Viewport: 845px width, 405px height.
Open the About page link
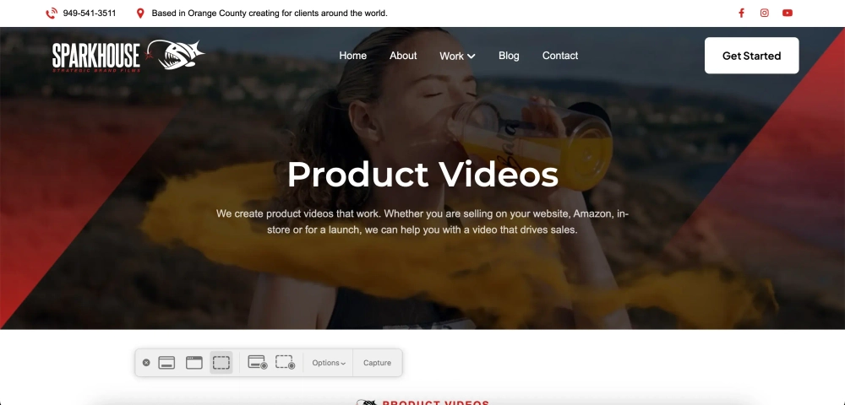pos(403,56)
